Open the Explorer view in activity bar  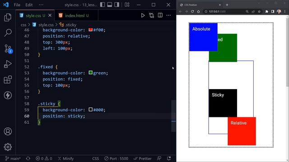(x=8, y=17)
